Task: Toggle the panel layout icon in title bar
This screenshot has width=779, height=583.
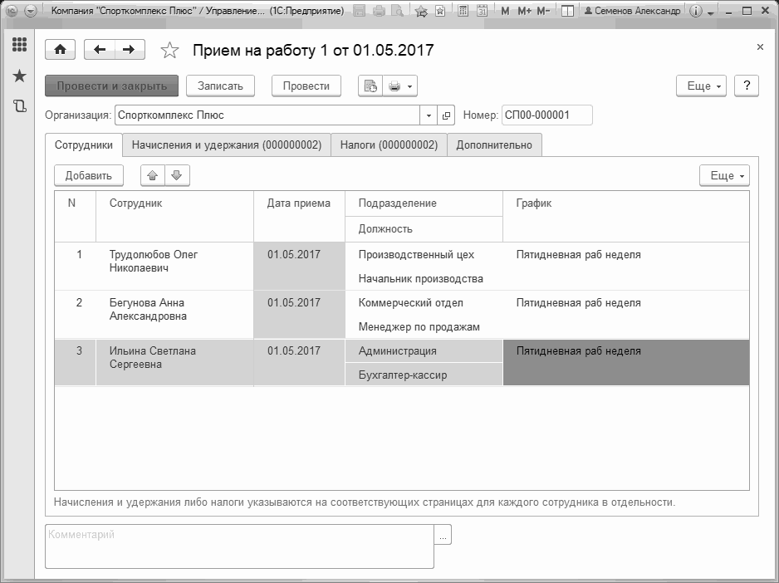Action: [x=567, y=11]
